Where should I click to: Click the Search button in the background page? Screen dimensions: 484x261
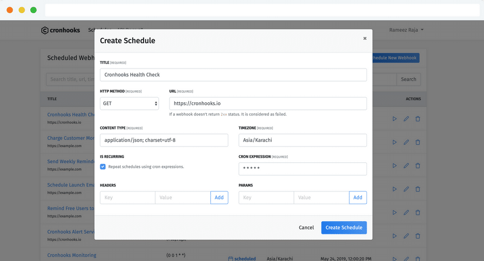point(408,79)
